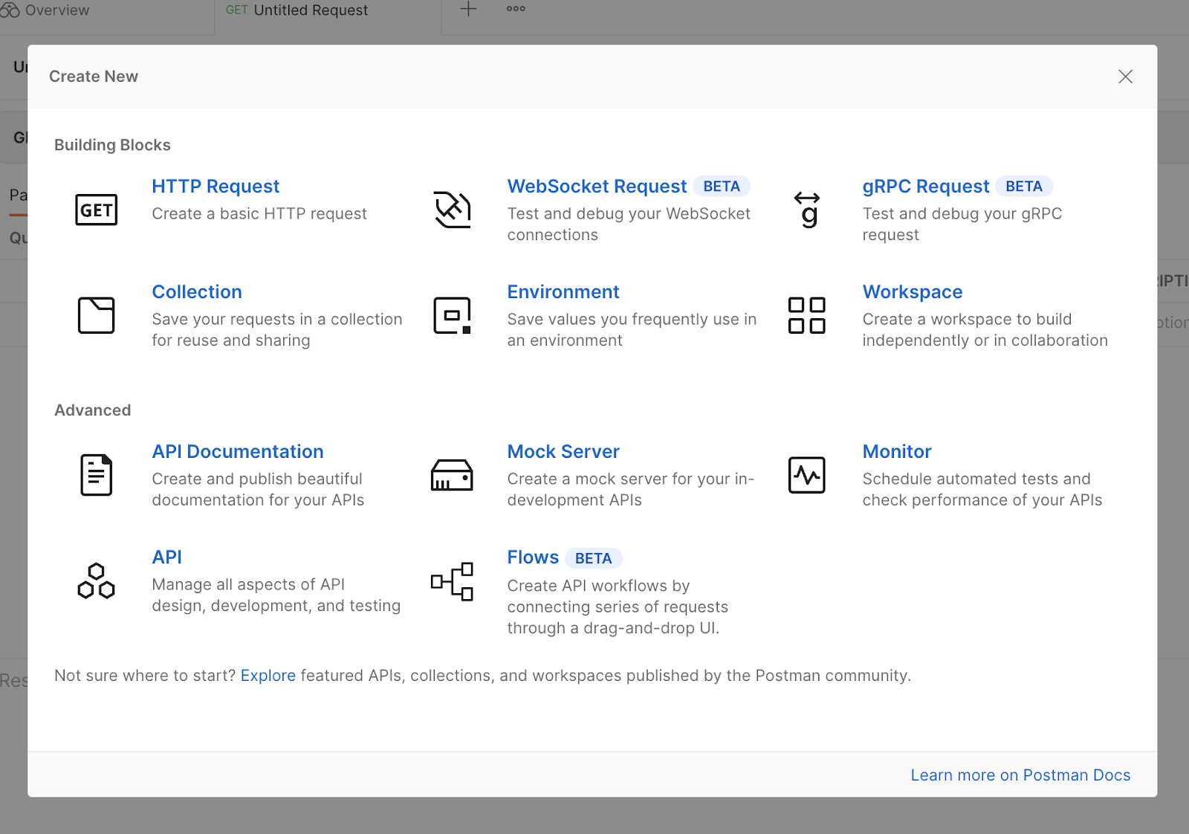The width and height of the screenshot is (1189, 834).
Task: Select the API option title
Action: pyautogui.click(x=167, y=557)
